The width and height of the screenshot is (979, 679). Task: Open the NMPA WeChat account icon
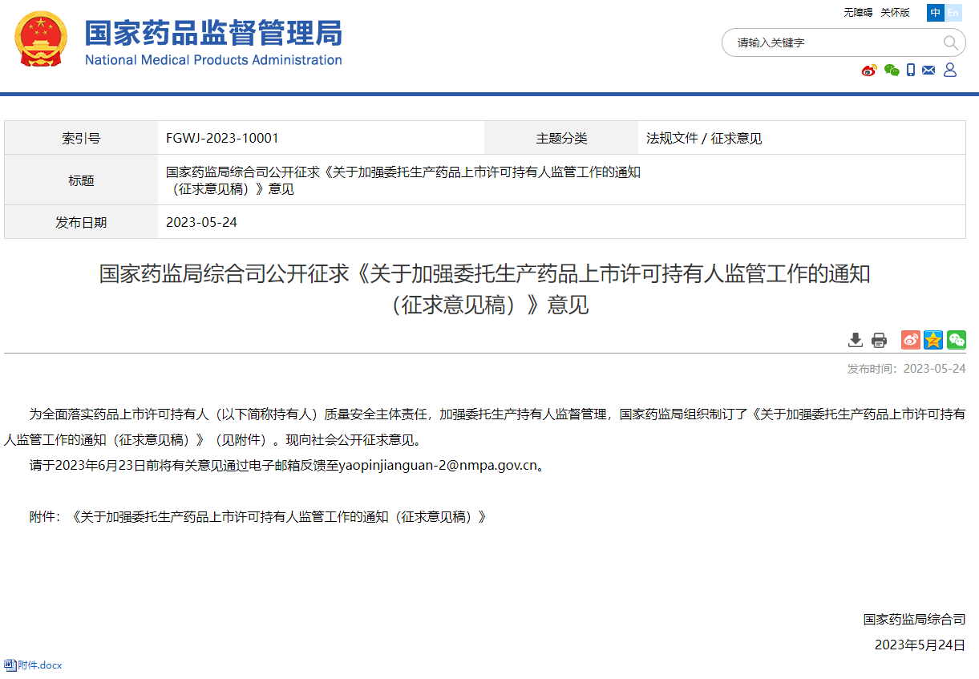(891, 71)
